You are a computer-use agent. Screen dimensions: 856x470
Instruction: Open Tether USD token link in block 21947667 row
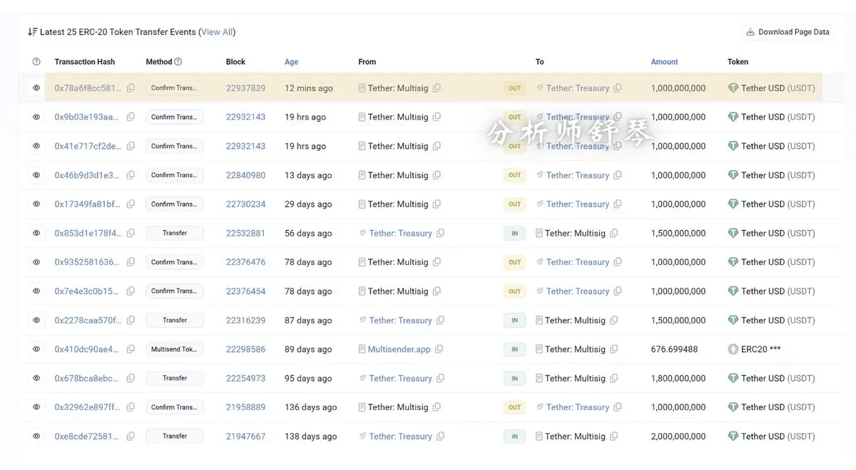pyautogui.click(x=778, y=437)
